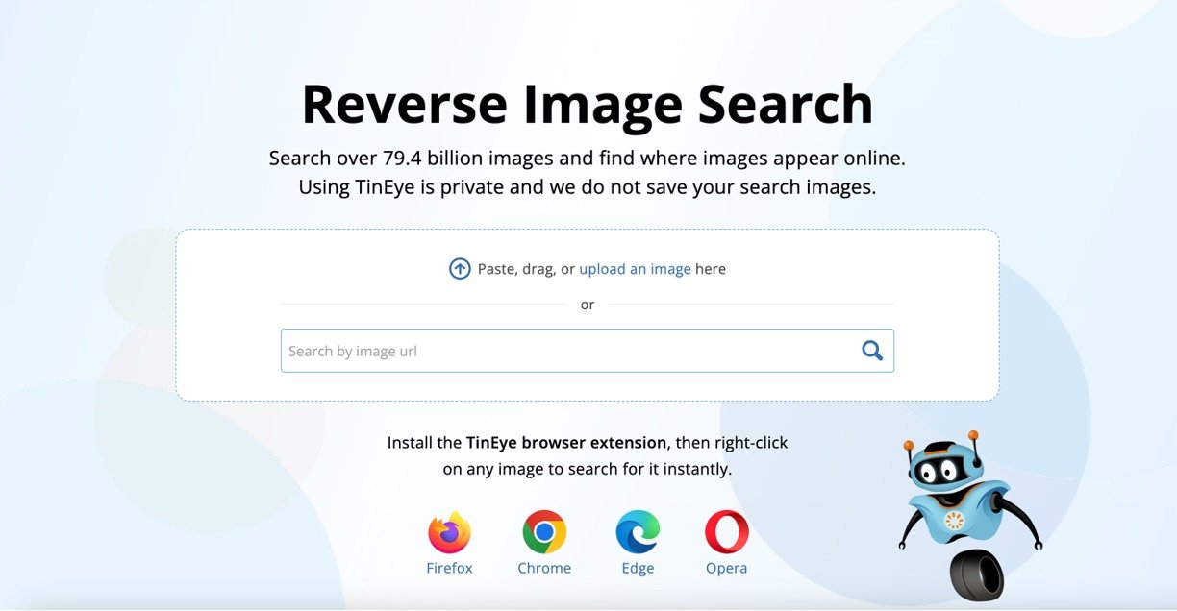
Task: Click the "or" divider in upload box
Action: (x=588, y=305)
